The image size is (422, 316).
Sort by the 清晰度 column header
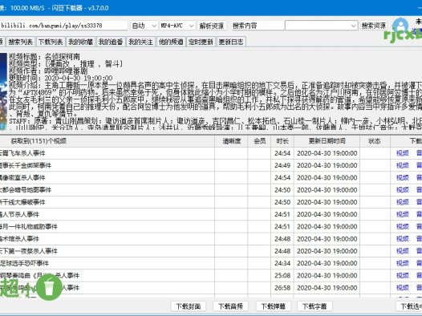(231, 141)
